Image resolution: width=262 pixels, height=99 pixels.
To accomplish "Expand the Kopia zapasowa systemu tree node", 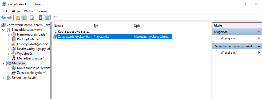I will [x=9, y=68].
